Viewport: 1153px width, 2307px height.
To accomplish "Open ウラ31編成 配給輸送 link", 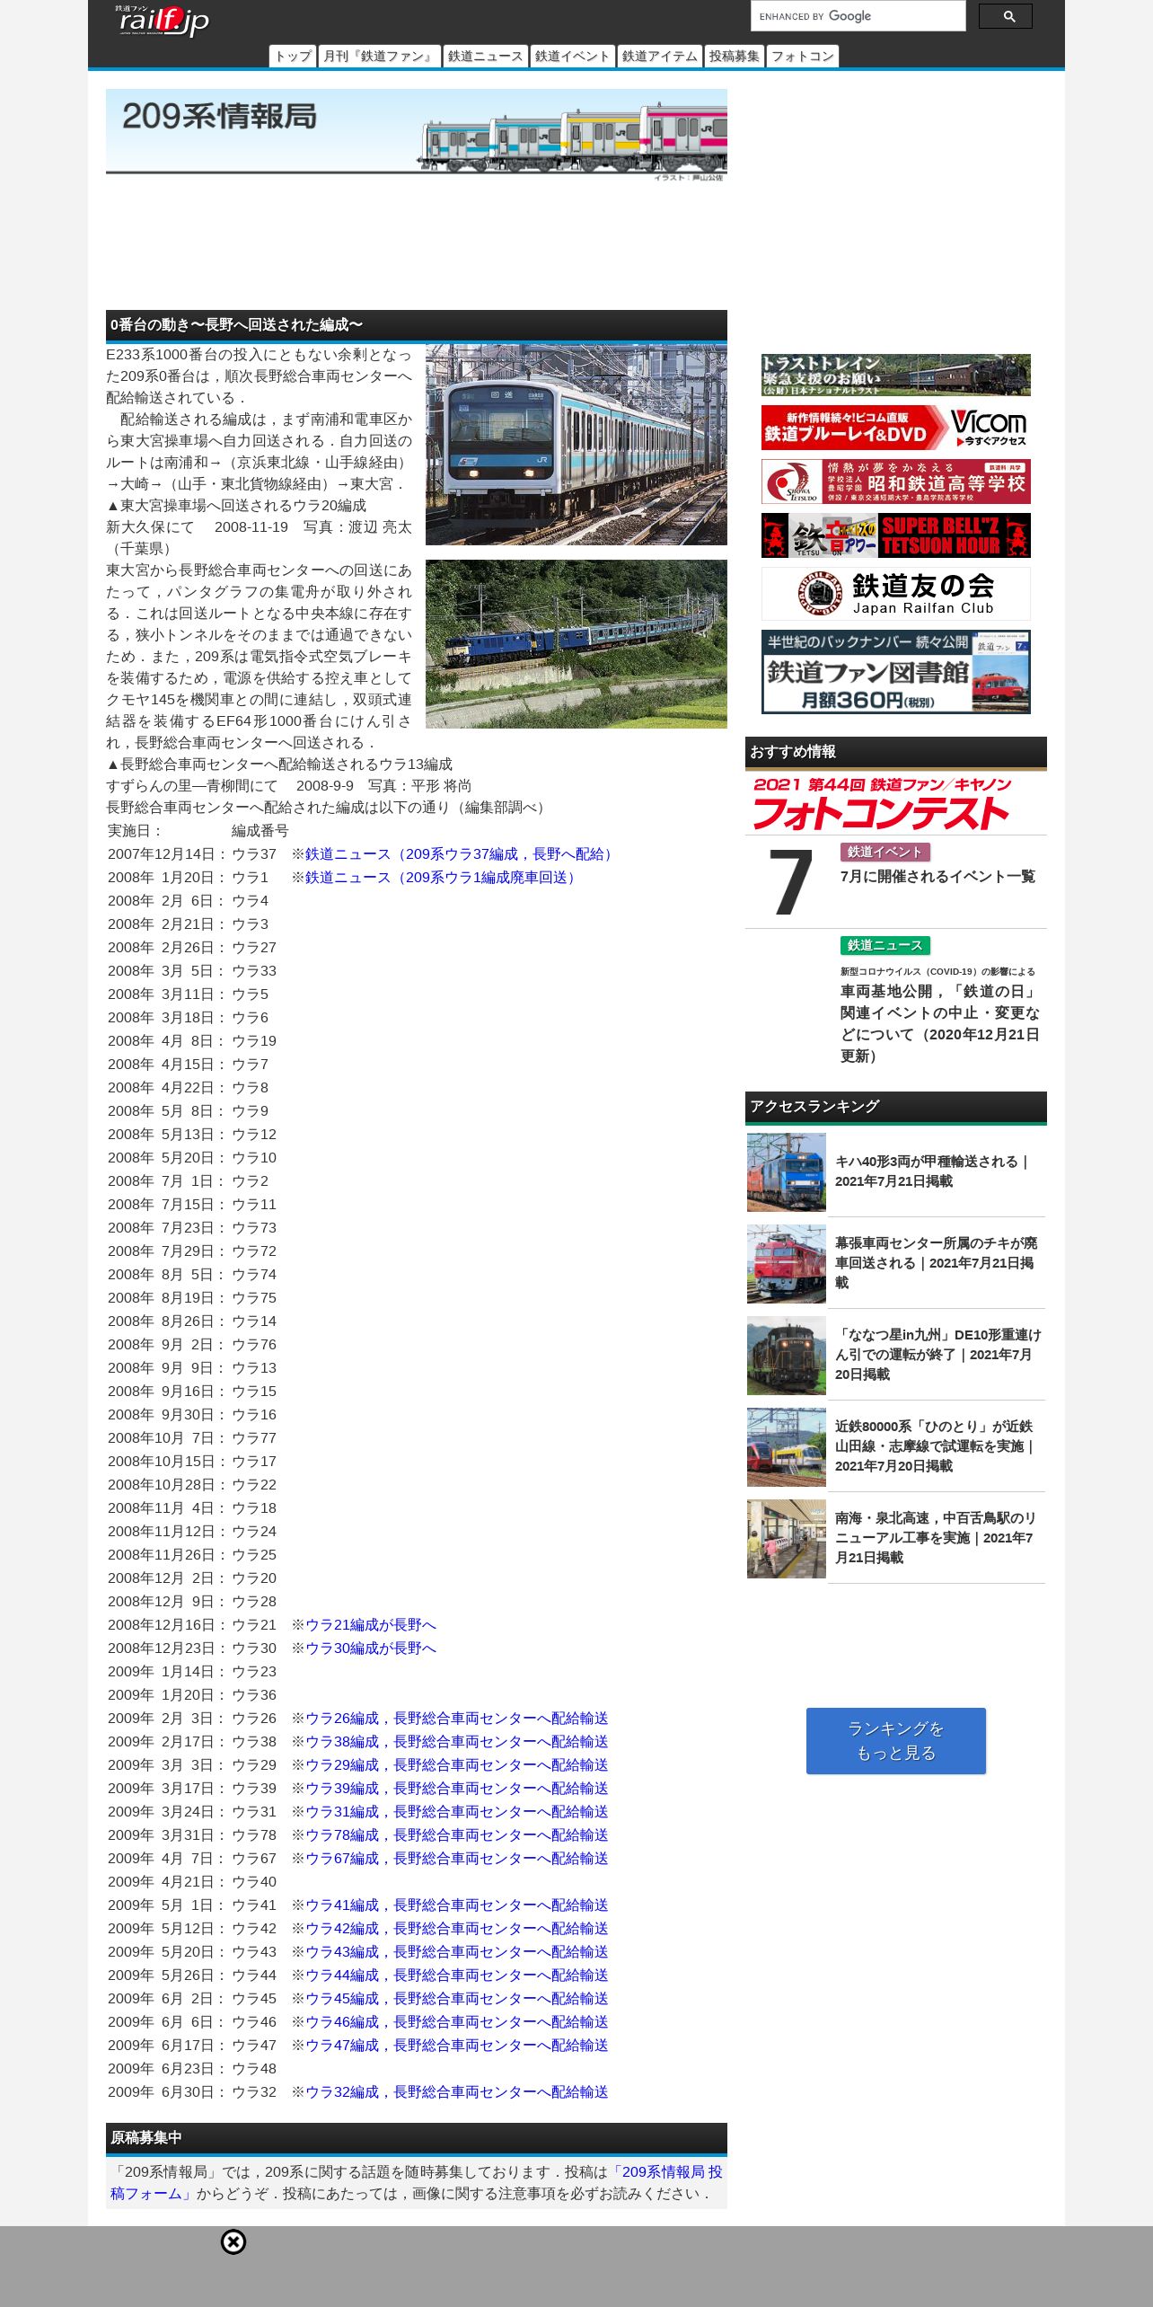I will 457,1812.
